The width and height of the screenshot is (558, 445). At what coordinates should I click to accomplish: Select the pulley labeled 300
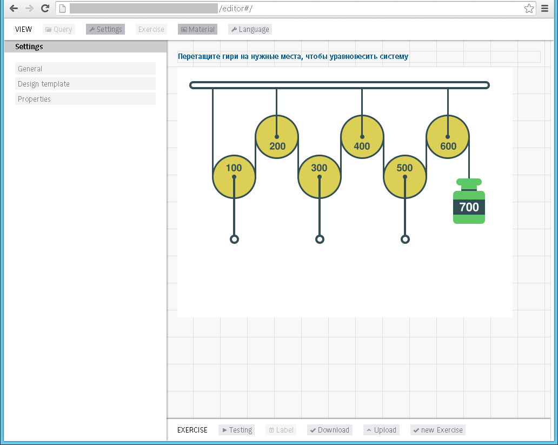point(320,177)
